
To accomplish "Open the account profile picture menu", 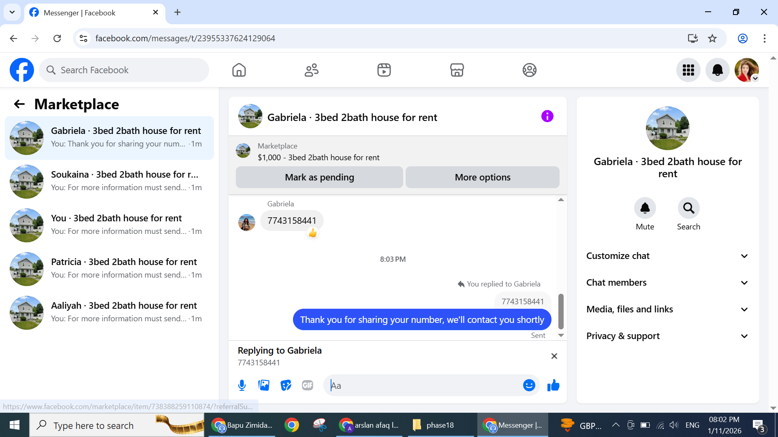I will [x=747, y=70].
